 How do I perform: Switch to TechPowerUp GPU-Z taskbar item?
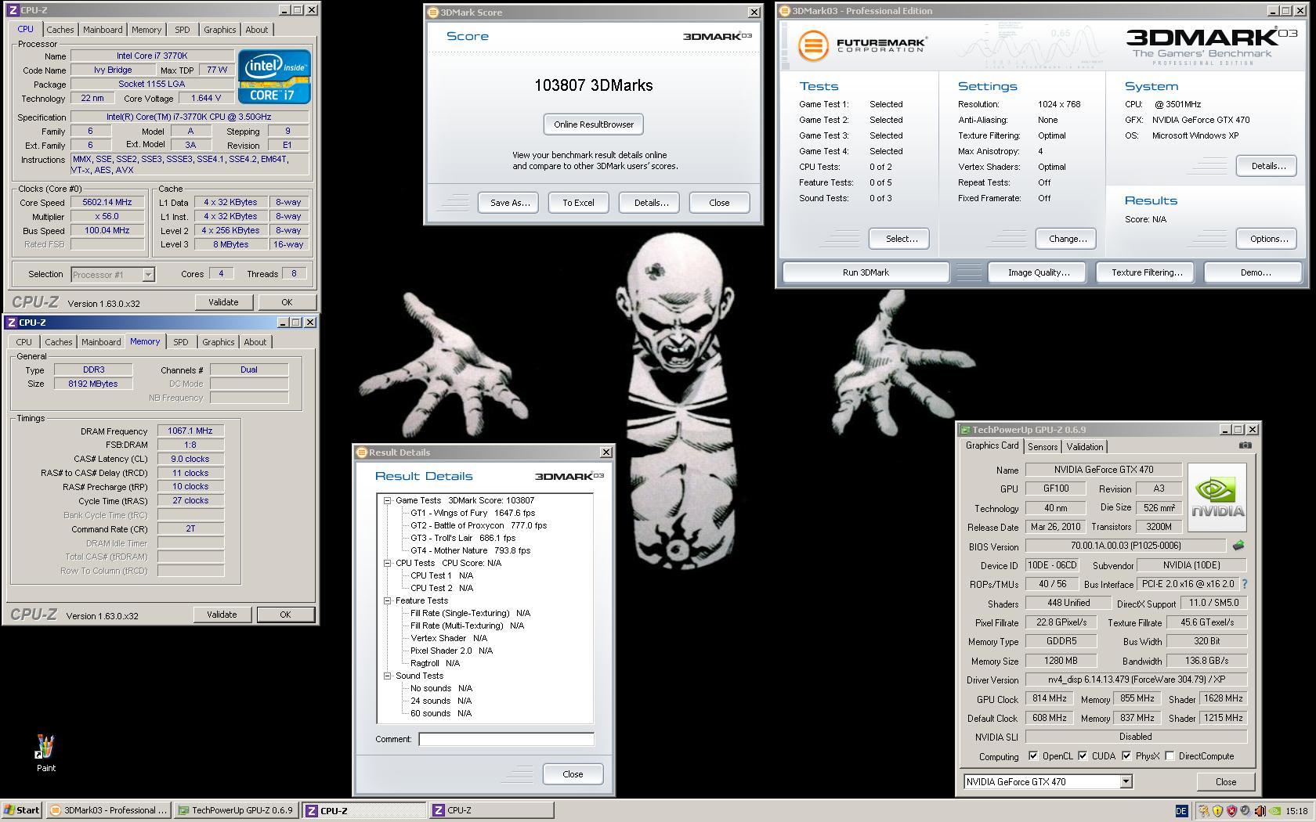pos(236,810)
